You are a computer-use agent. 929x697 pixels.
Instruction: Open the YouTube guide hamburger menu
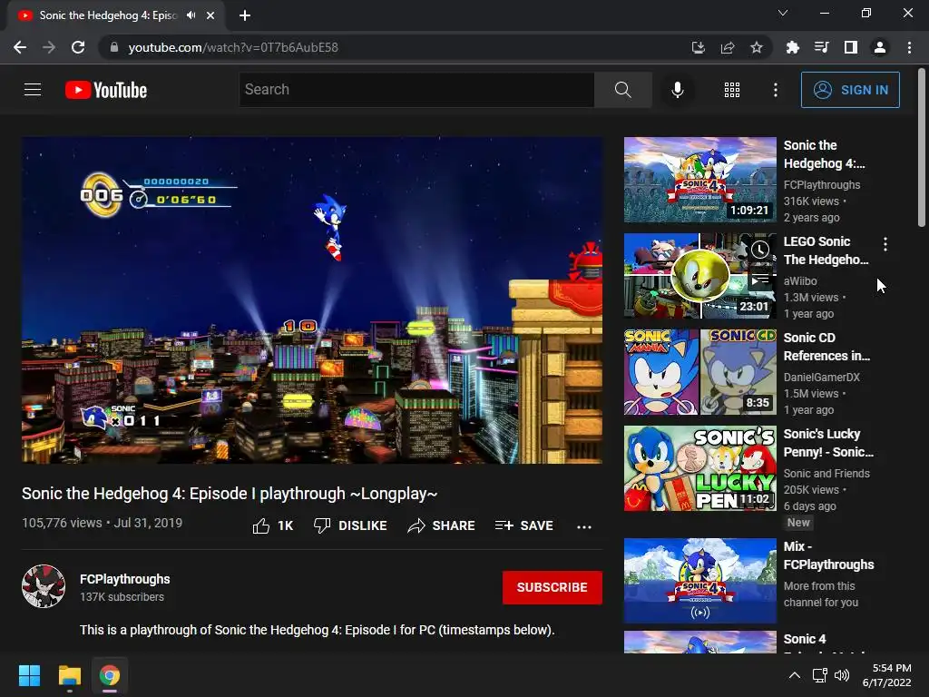click(x=33, y=90)
